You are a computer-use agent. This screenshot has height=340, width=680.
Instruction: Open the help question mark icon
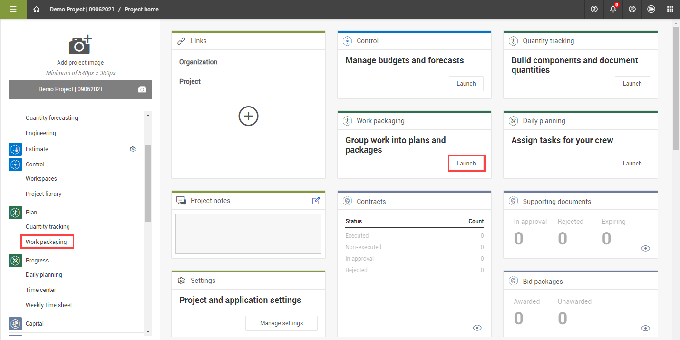[x=594, y=9]
